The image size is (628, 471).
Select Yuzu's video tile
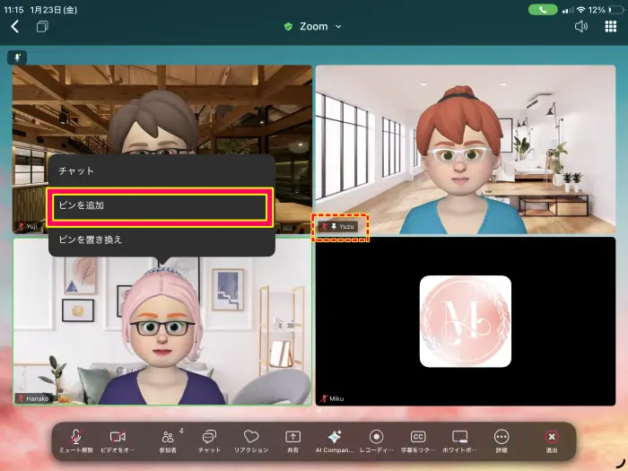point(466,150)
